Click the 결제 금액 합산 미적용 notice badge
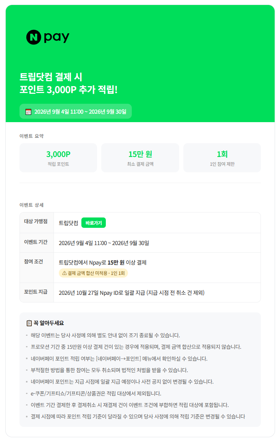The width and height of the screenshot is (280, 443). (x=93, y=273)
